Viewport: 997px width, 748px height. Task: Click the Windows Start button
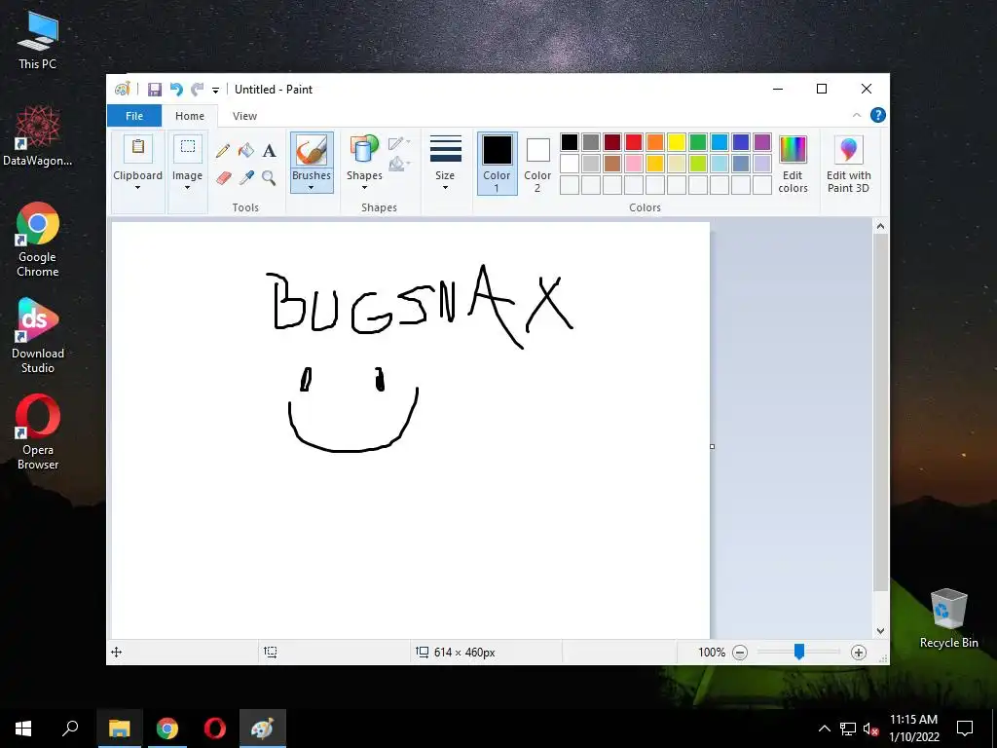coord(23,729)
